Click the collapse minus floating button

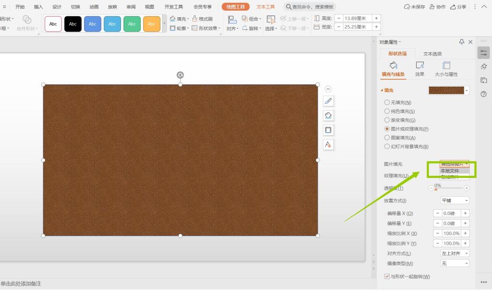(x=328, y=89)
